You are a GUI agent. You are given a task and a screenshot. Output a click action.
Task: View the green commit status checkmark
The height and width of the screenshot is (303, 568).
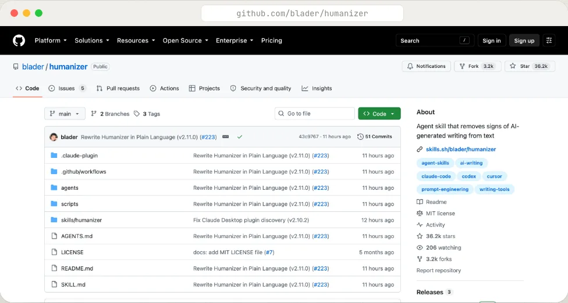pyautogui.click(x=239, y=137)
